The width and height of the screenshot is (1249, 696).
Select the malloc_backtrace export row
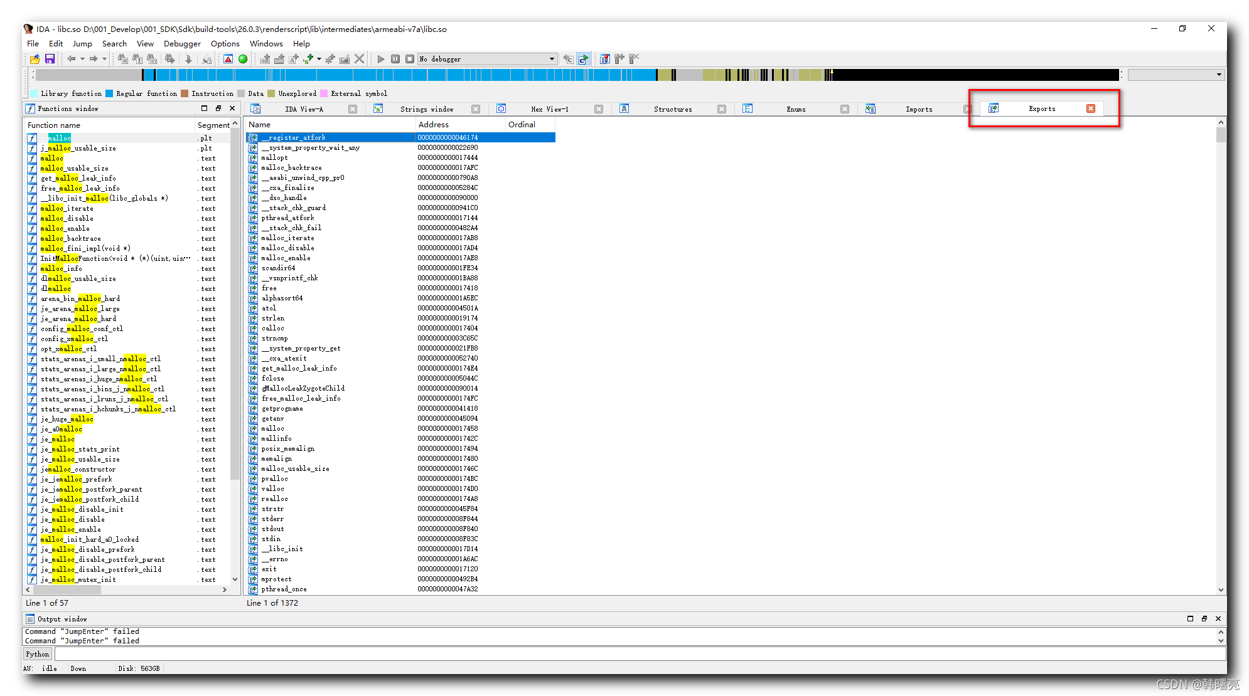[x=400, y=167]
